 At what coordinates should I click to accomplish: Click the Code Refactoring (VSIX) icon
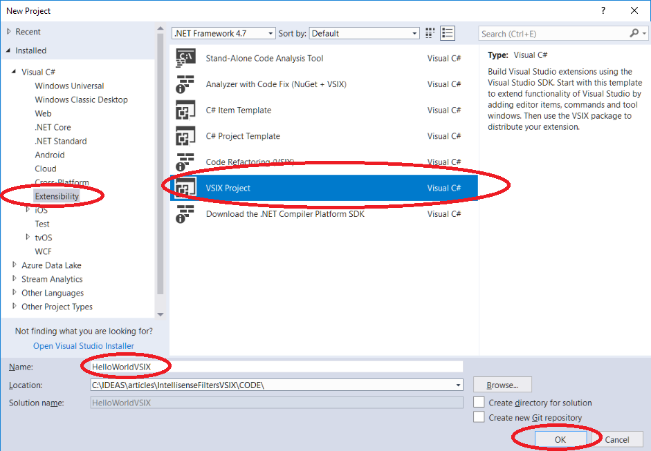point(185,162)
